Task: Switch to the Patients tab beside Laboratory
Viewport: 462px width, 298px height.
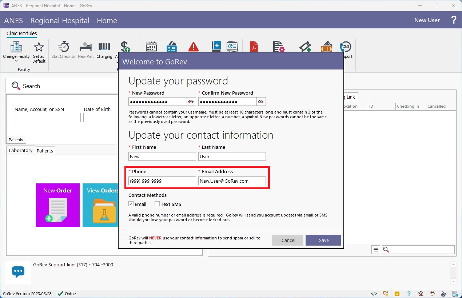Action: [x=45, y=151]
